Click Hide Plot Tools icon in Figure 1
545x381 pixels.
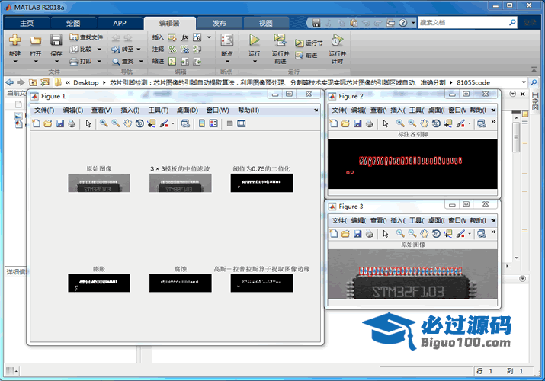(x=229, y=123)
